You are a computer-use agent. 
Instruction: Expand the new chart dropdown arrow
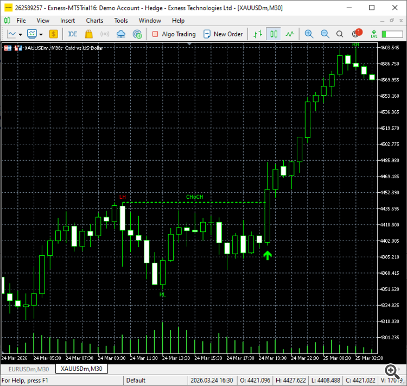20,34
